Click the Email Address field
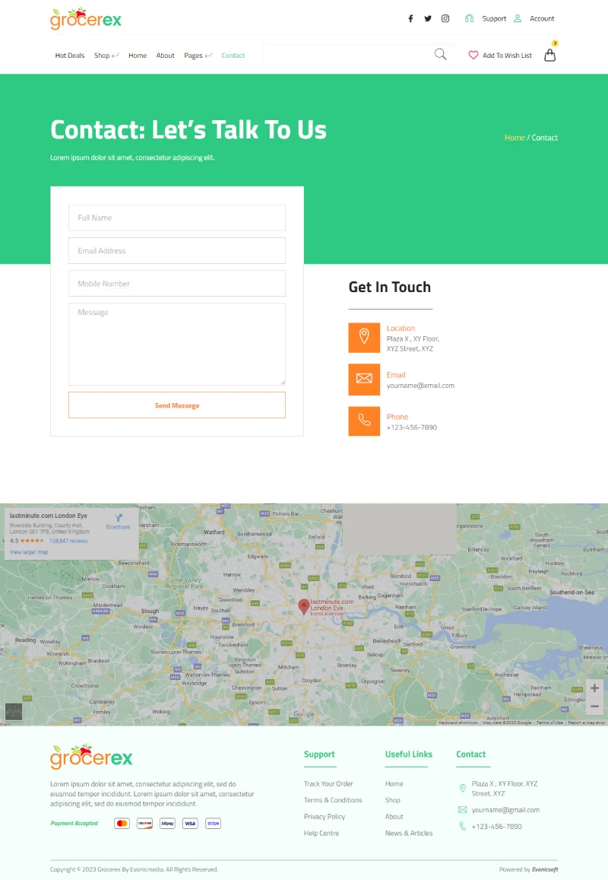Viewport: 608px width, 880px height. pos(176,251)
